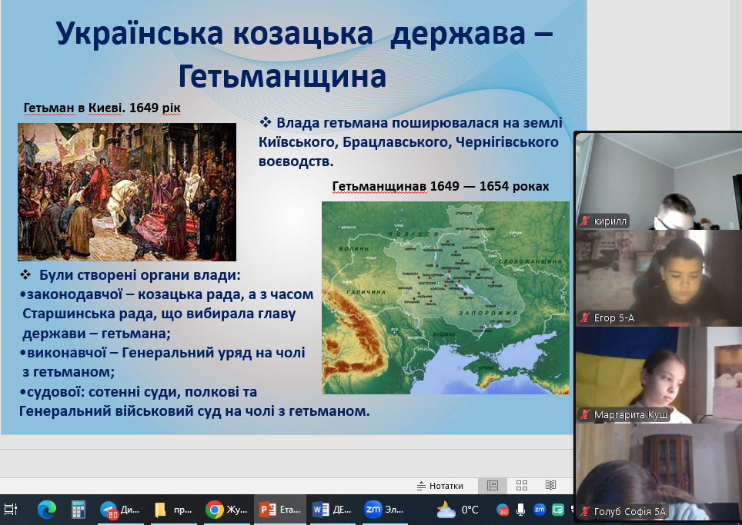Open the Calculator app on the taskbar
742x525 pixels.
pyautogui.click(x=78, y=510)
